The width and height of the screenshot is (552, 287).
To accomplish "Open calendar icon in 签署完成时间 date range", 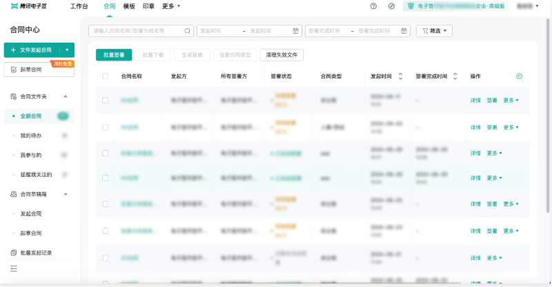I will 404,31.
